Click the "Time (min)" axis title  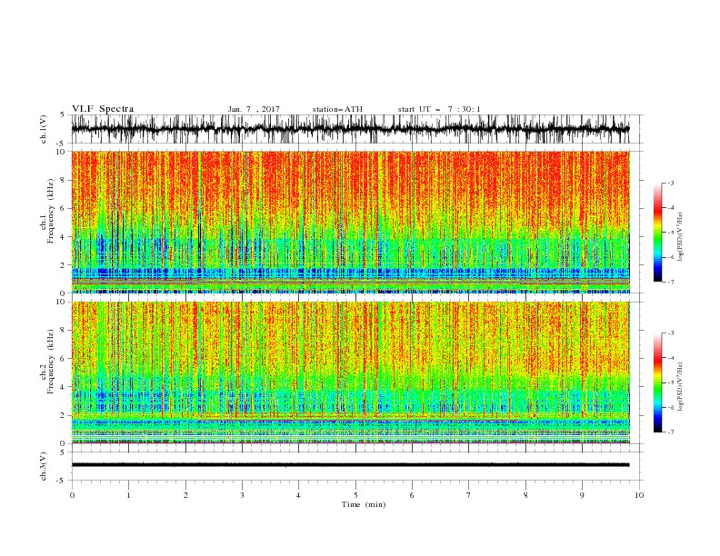364,504
